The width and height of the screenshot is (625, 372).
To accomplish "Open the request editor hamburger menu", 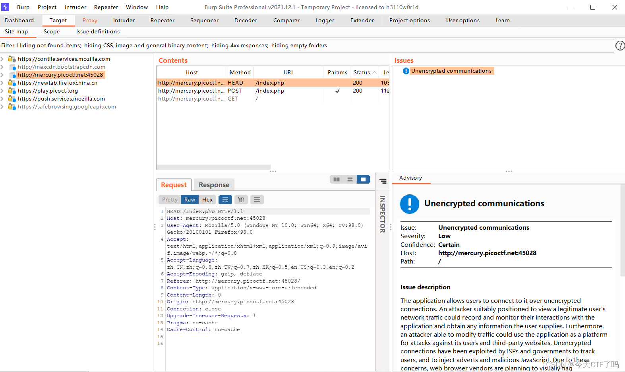I will click(257, 200).
